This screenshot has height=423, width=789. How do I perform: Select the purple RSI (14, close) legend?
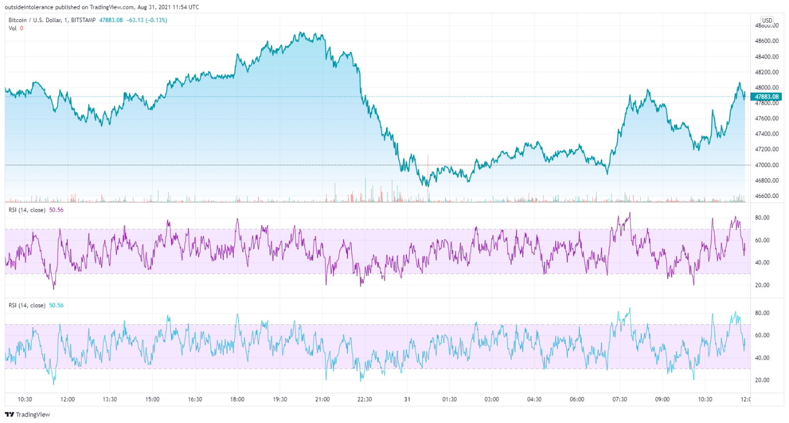(35, 210)
